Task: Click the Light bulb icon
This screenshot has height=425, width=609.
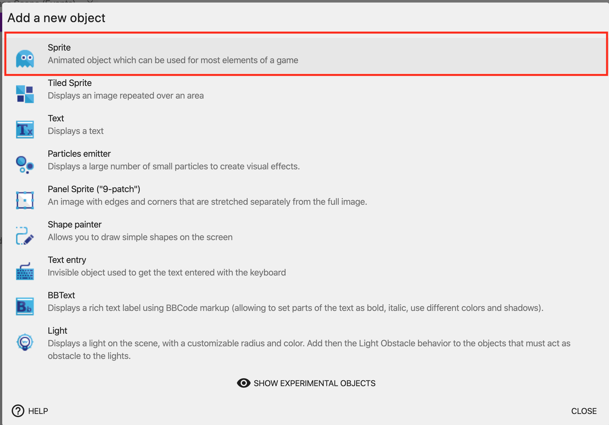Action: [x=25, y=342]
